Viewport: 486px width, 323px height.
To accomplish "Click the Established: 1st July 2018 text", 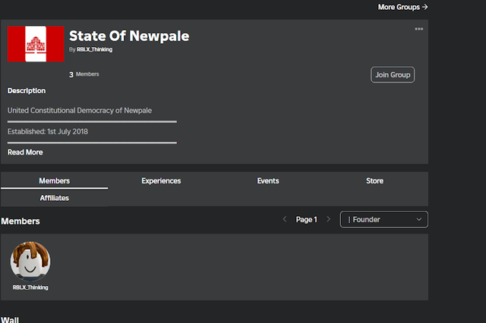I will tap(48, 131).
